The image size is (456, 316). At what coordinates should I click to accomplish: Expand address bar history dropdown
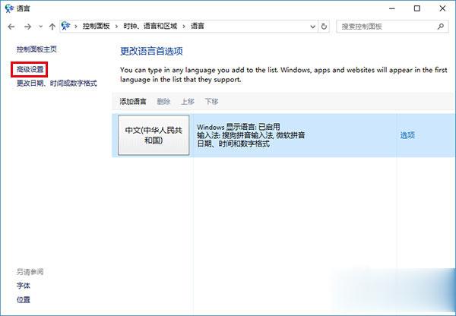pos(312,27)
